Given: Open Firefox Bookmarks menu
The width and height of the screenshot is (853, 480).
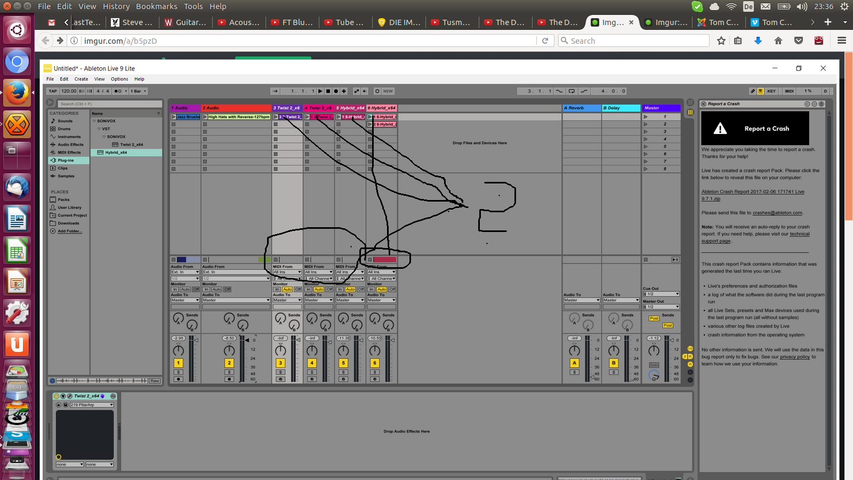Looking at the screenshot, I should click(156, 6).
